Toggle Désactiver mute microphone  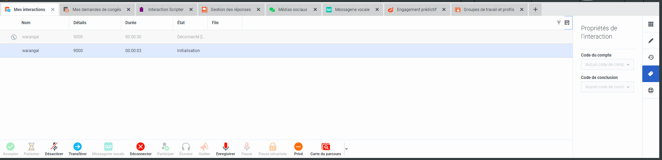pos(54,147)
